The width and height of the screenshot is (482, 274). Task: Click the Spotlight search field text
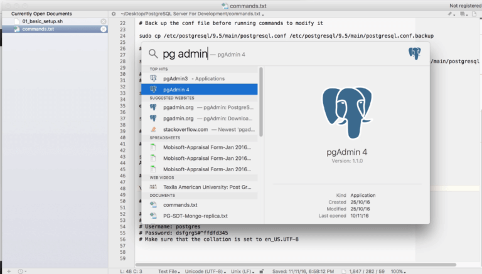[185, 54]
